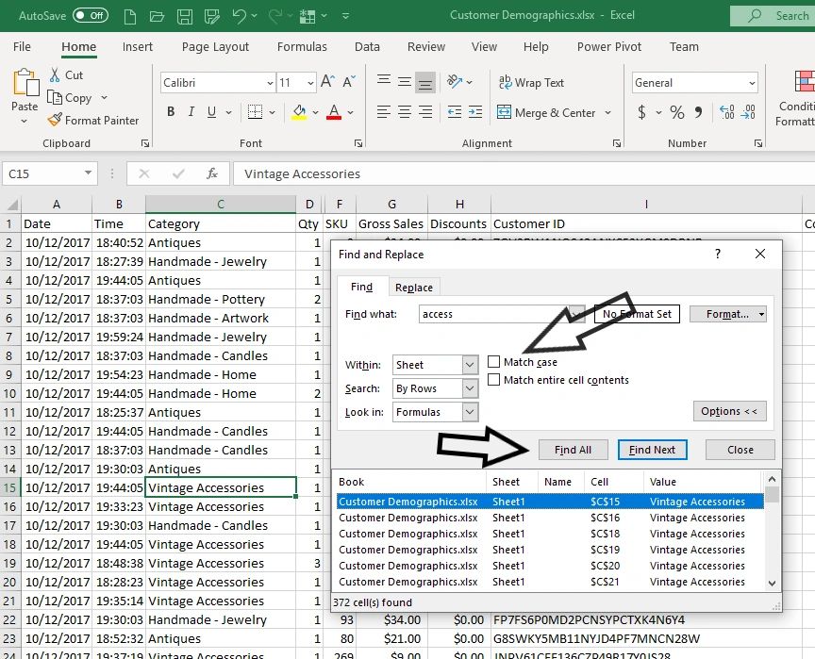
Task: Click the Percent Style icon
Action: (676, 112)
